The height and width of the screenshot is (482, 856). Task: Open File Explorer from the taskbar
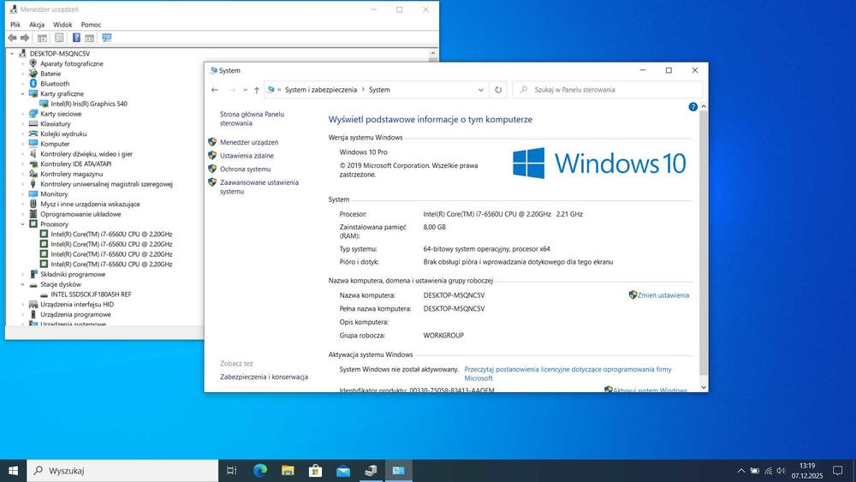288,471
